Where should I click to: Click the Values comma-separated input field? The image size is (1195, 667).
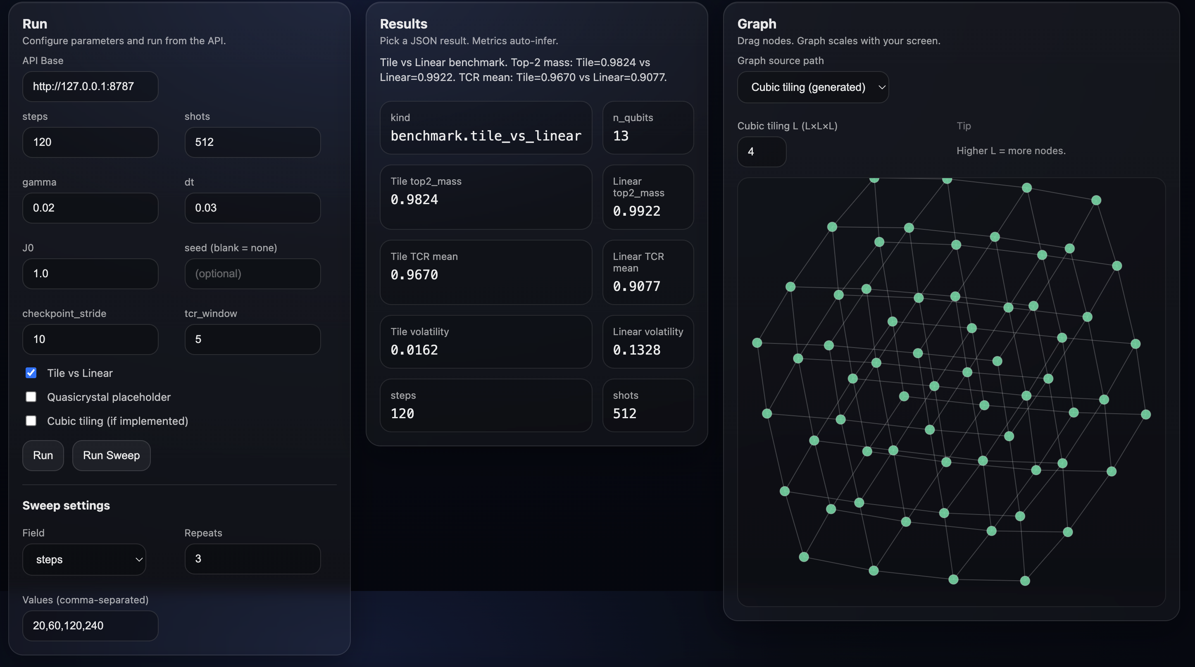click(90, 625)
